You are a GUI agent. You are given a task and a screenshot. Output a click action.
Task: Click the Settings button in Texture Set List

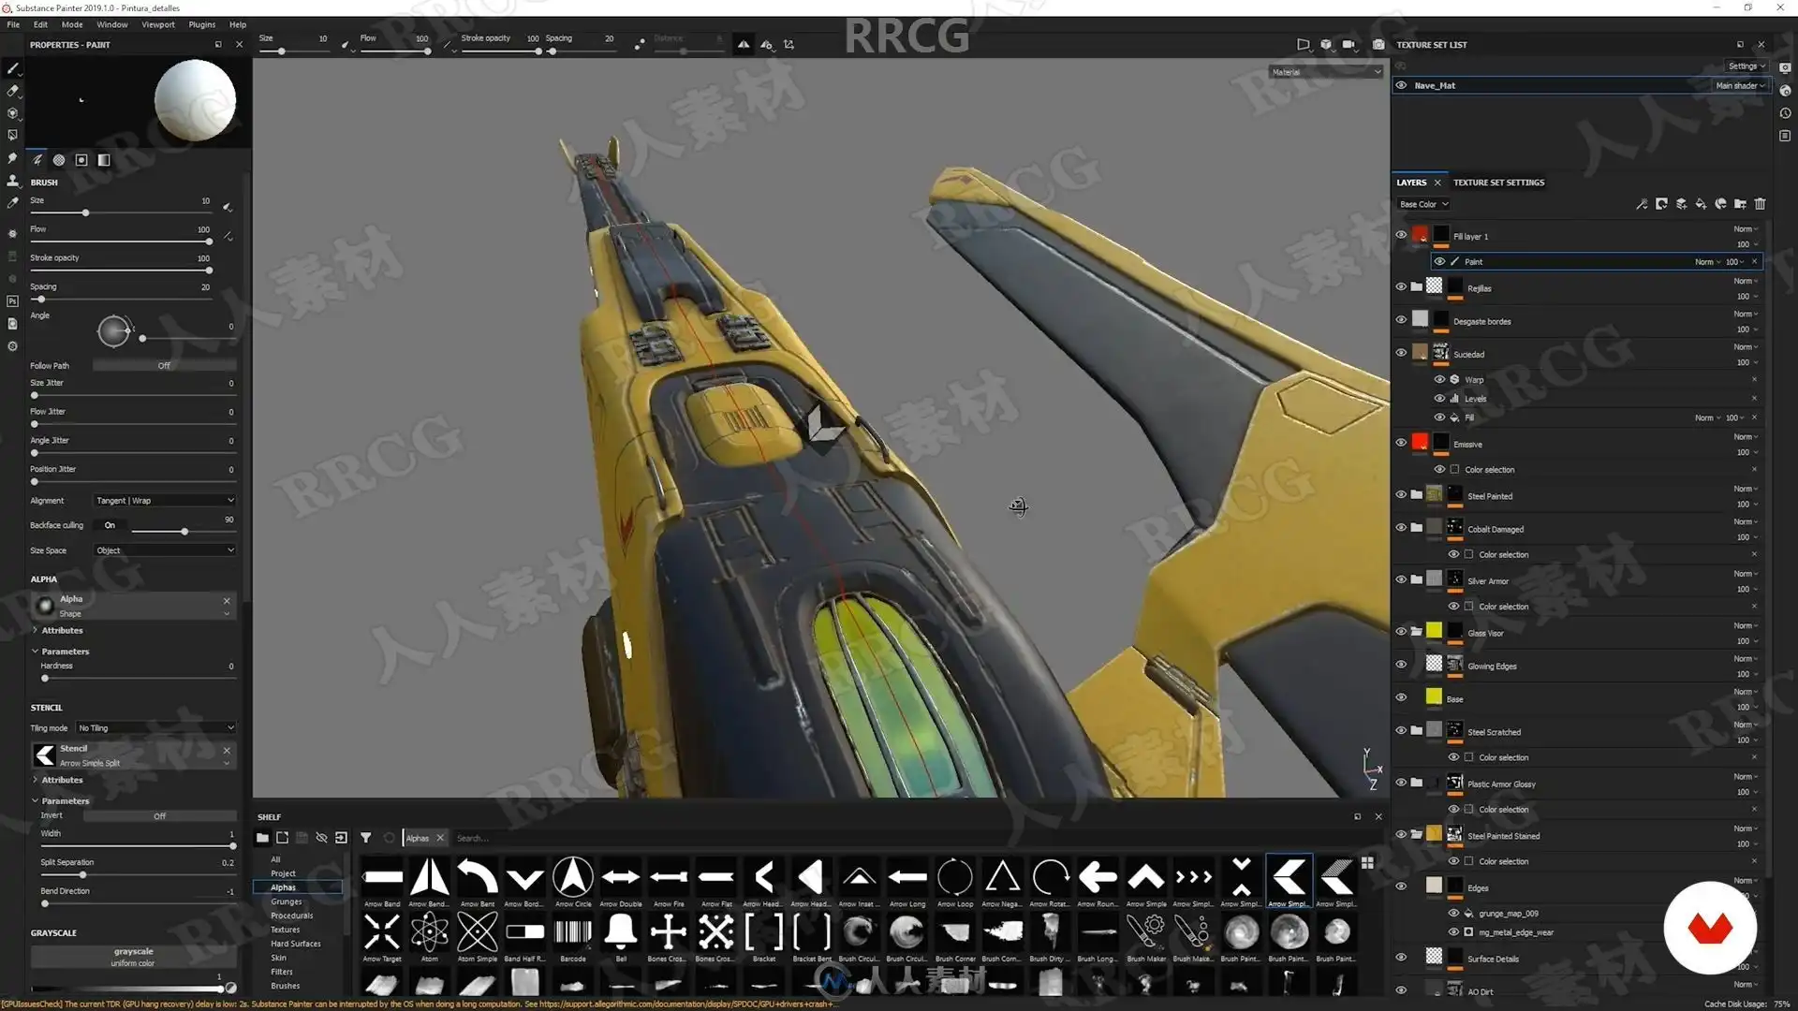pos(1746,66)
